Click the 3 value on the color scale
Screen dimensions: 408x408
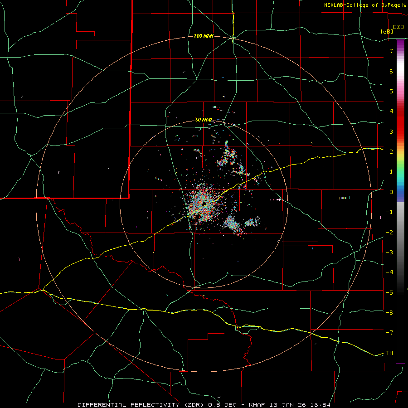391,131
